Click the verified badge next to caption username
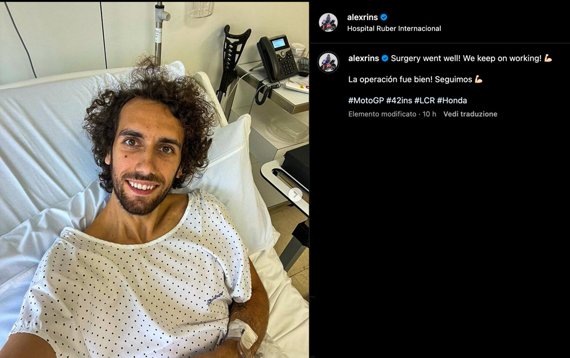 385,58
